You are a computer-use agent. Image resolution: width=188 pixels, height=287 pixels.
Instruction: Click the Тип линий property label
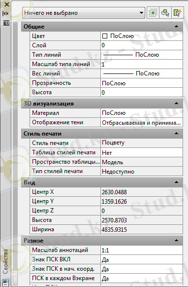coord(46,55)
